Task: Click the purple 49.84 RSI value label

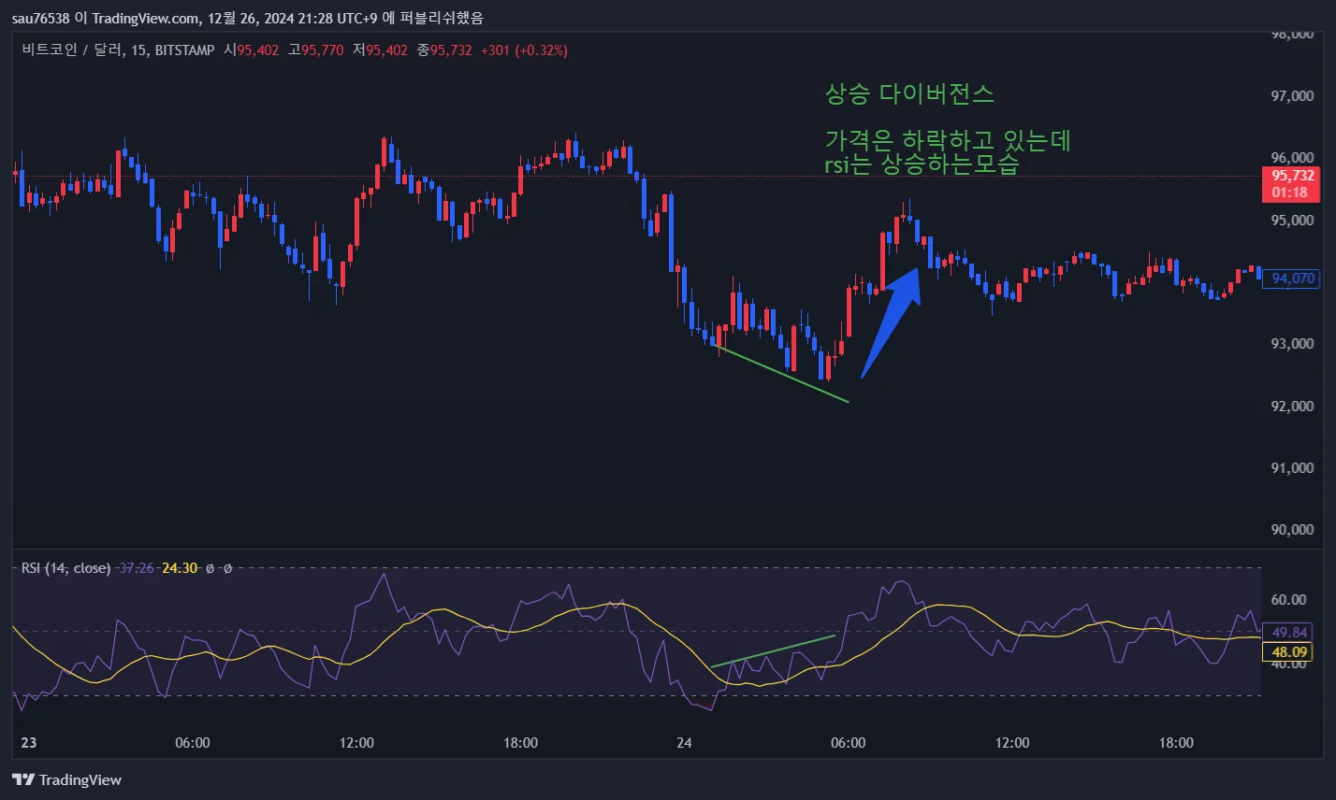Action: (1289, 632)
